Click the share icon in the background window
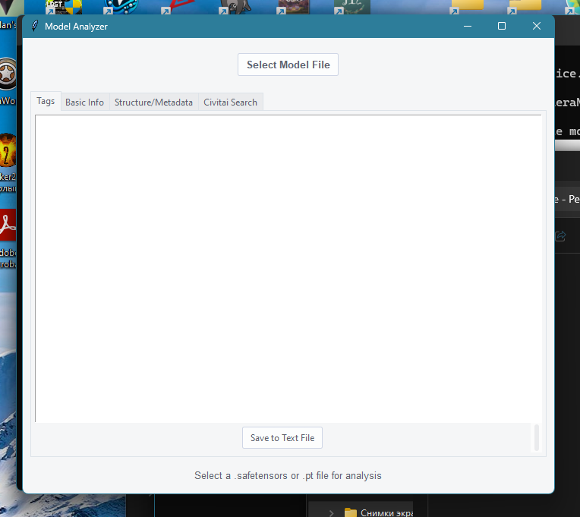580x517 pixels. [560, 236]
